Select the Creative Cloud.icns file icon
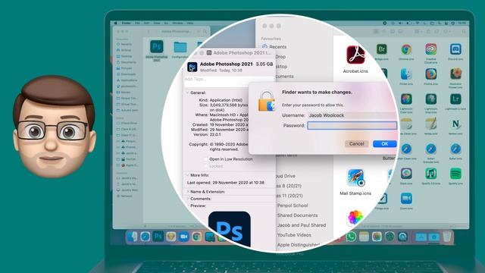Image resolution: width=485 pixels, height=273 pixels. (x=431, y=49)
